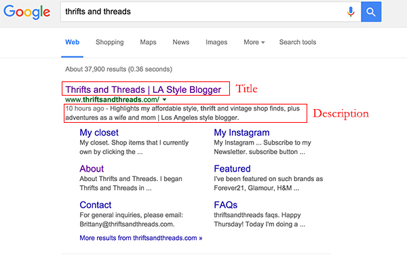The width and height of the screenshot is (407, 255).
Task: Click the Google logo
Action: (26, 12)
